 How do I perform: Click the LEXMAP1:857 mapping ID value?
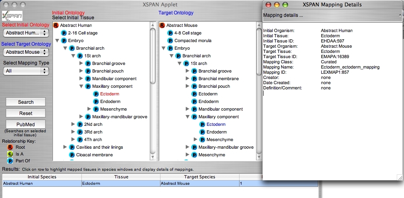(x=335, y=73)
